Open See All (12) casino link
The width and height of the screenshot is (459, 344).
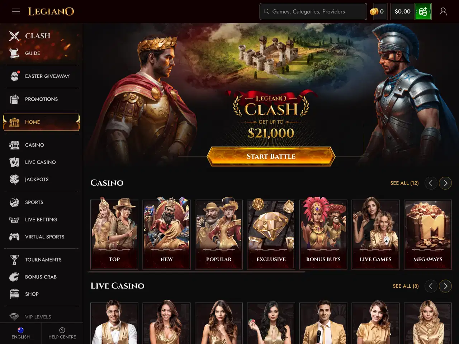pyautogui.click(x=404, y=183)
